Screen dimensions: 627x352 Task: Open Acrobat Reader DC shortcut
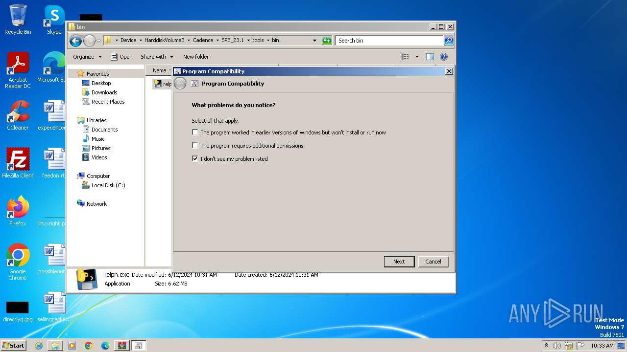coord(18,70)
